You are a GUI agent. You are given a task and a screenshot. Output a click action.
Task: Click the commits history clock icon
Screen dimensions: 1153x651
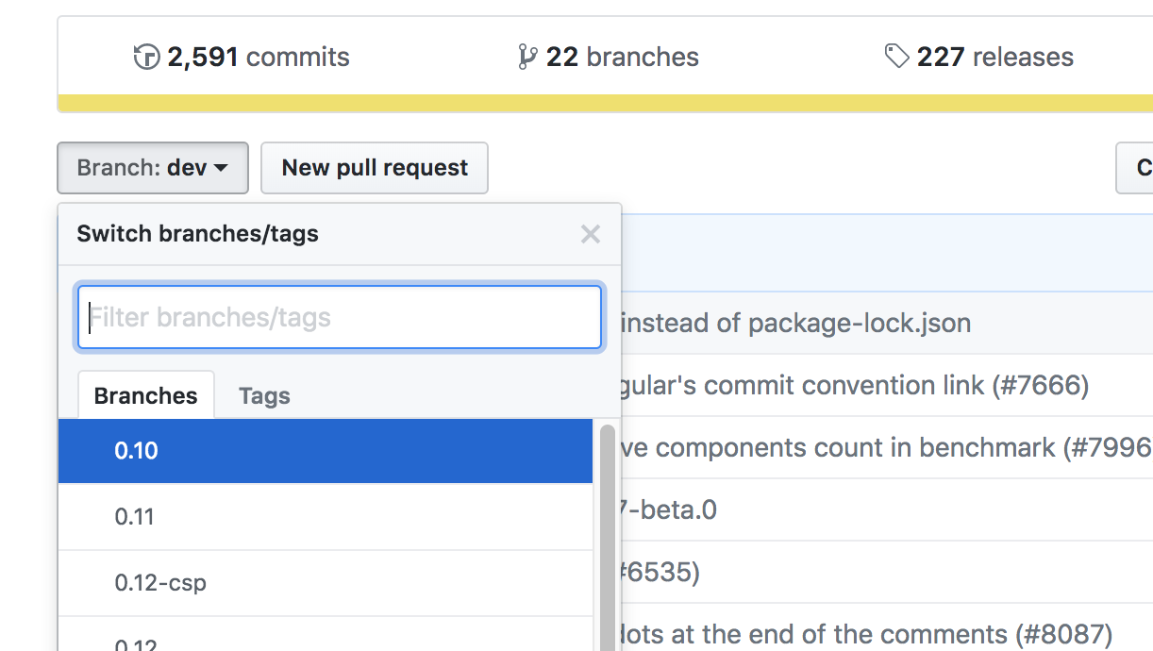(x=147, y=58)
